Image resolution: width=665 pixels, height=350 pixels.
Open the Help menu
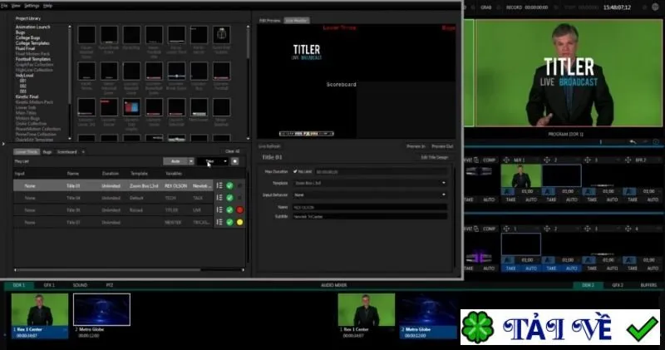(48, 6)
